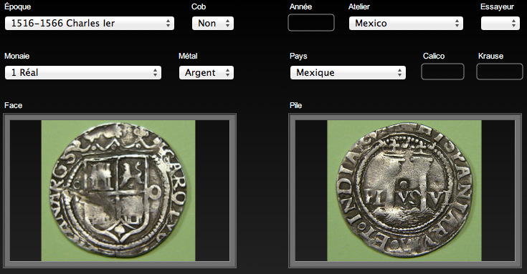Select the Pile coin image
The width and height of the screenshot is (527, 274).
pos(405,191)
